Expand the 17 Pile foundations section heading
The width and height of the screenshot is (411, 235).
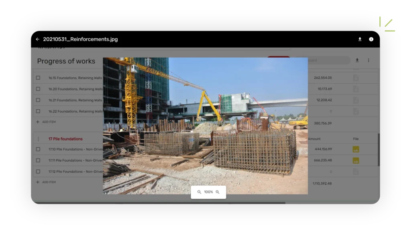click(x=65, y=139)
